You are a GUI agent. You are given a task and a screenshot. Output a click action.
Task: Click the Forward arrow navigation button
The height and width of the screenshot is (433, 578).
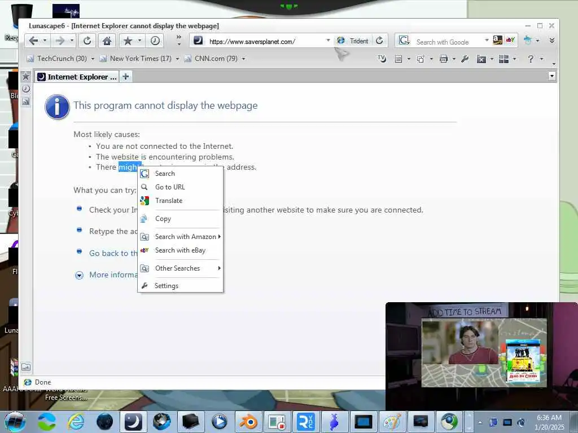tap(60, 41)
